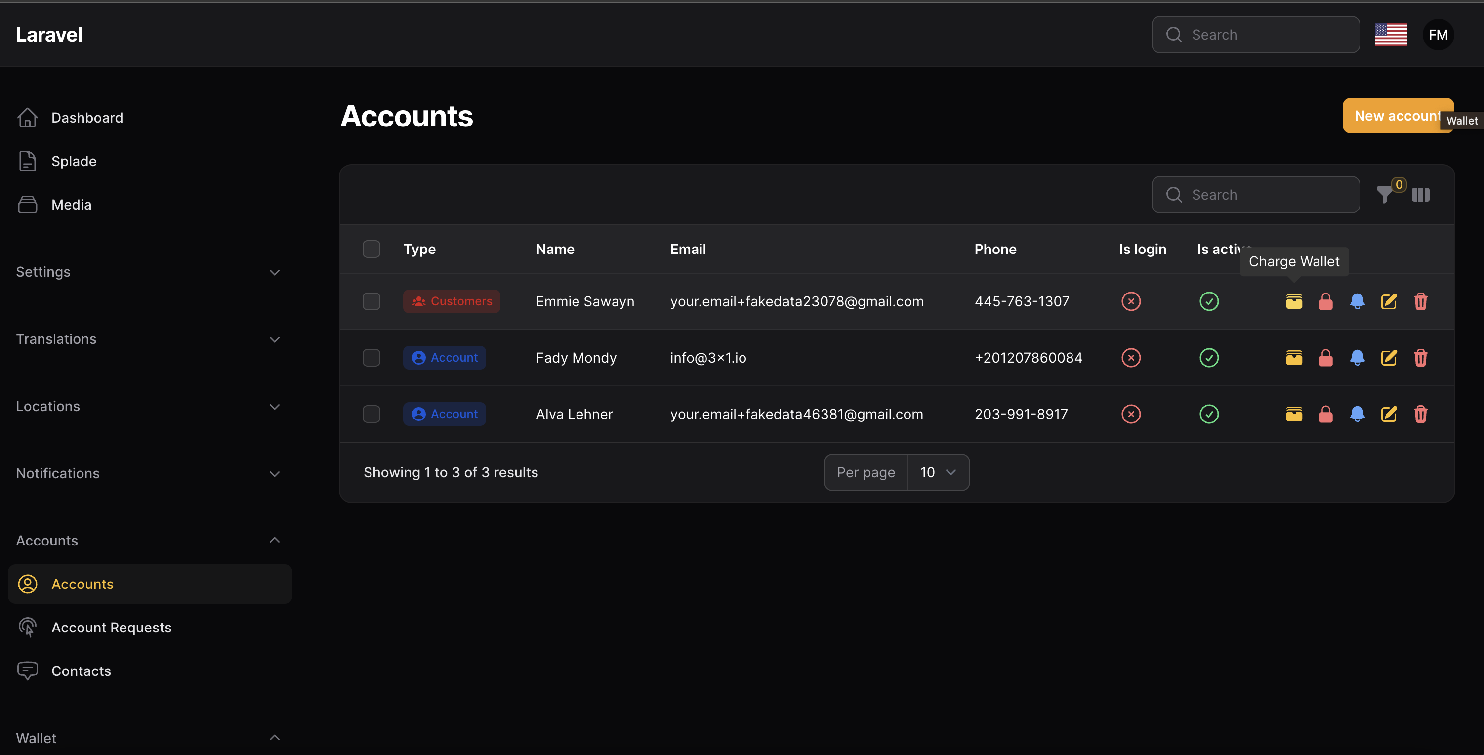Click Is active status for Fady Mondy

click(1209, 358)
